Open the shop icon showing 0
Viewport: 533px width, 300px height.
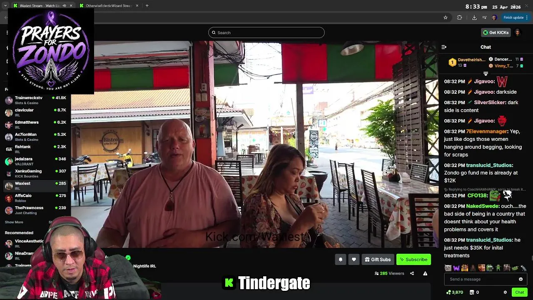(x=474, y=292)
